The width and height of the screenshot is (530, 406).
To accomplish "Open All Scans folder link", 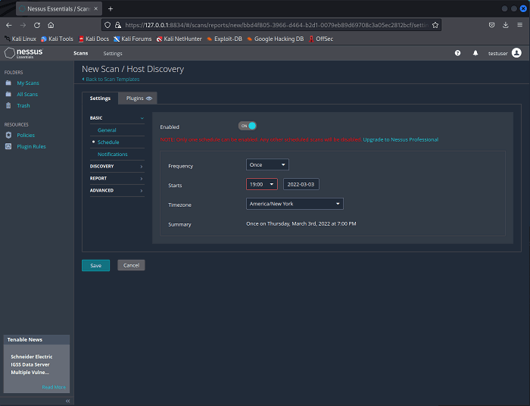I will [x=27, y=95].
